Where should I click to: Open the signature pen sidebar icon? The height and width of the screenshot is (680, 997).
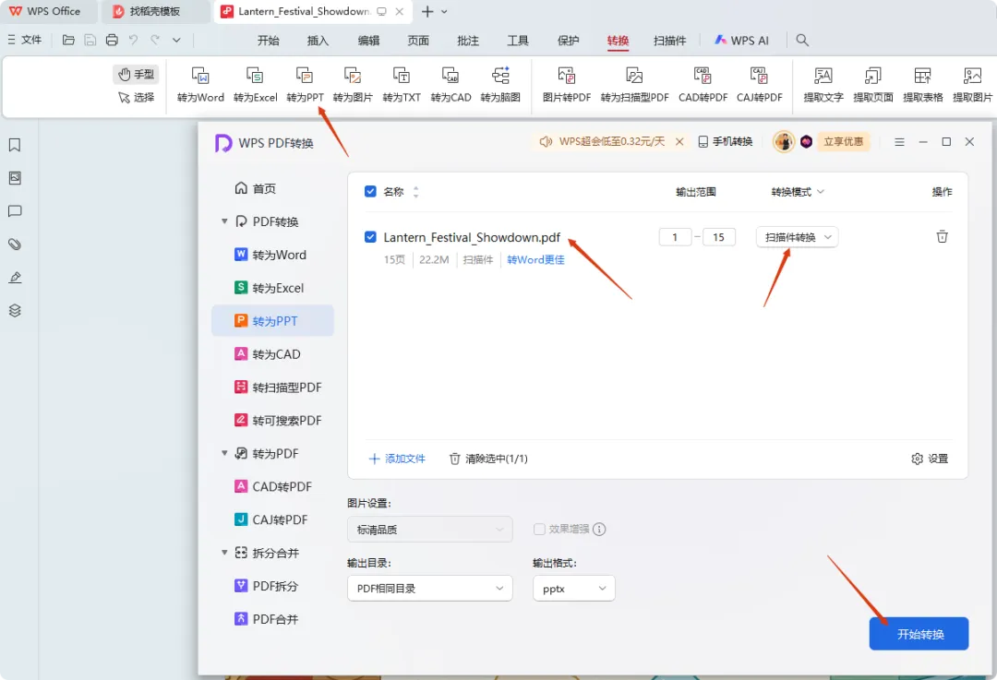pyautogui.click(x=15, y=277)
